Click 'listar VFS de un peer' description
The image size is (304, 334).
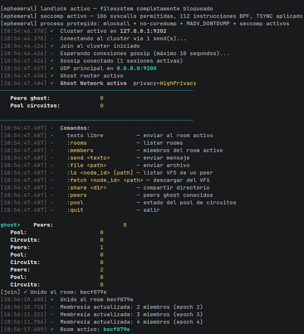pyautogui.click(x=178, y=173)
